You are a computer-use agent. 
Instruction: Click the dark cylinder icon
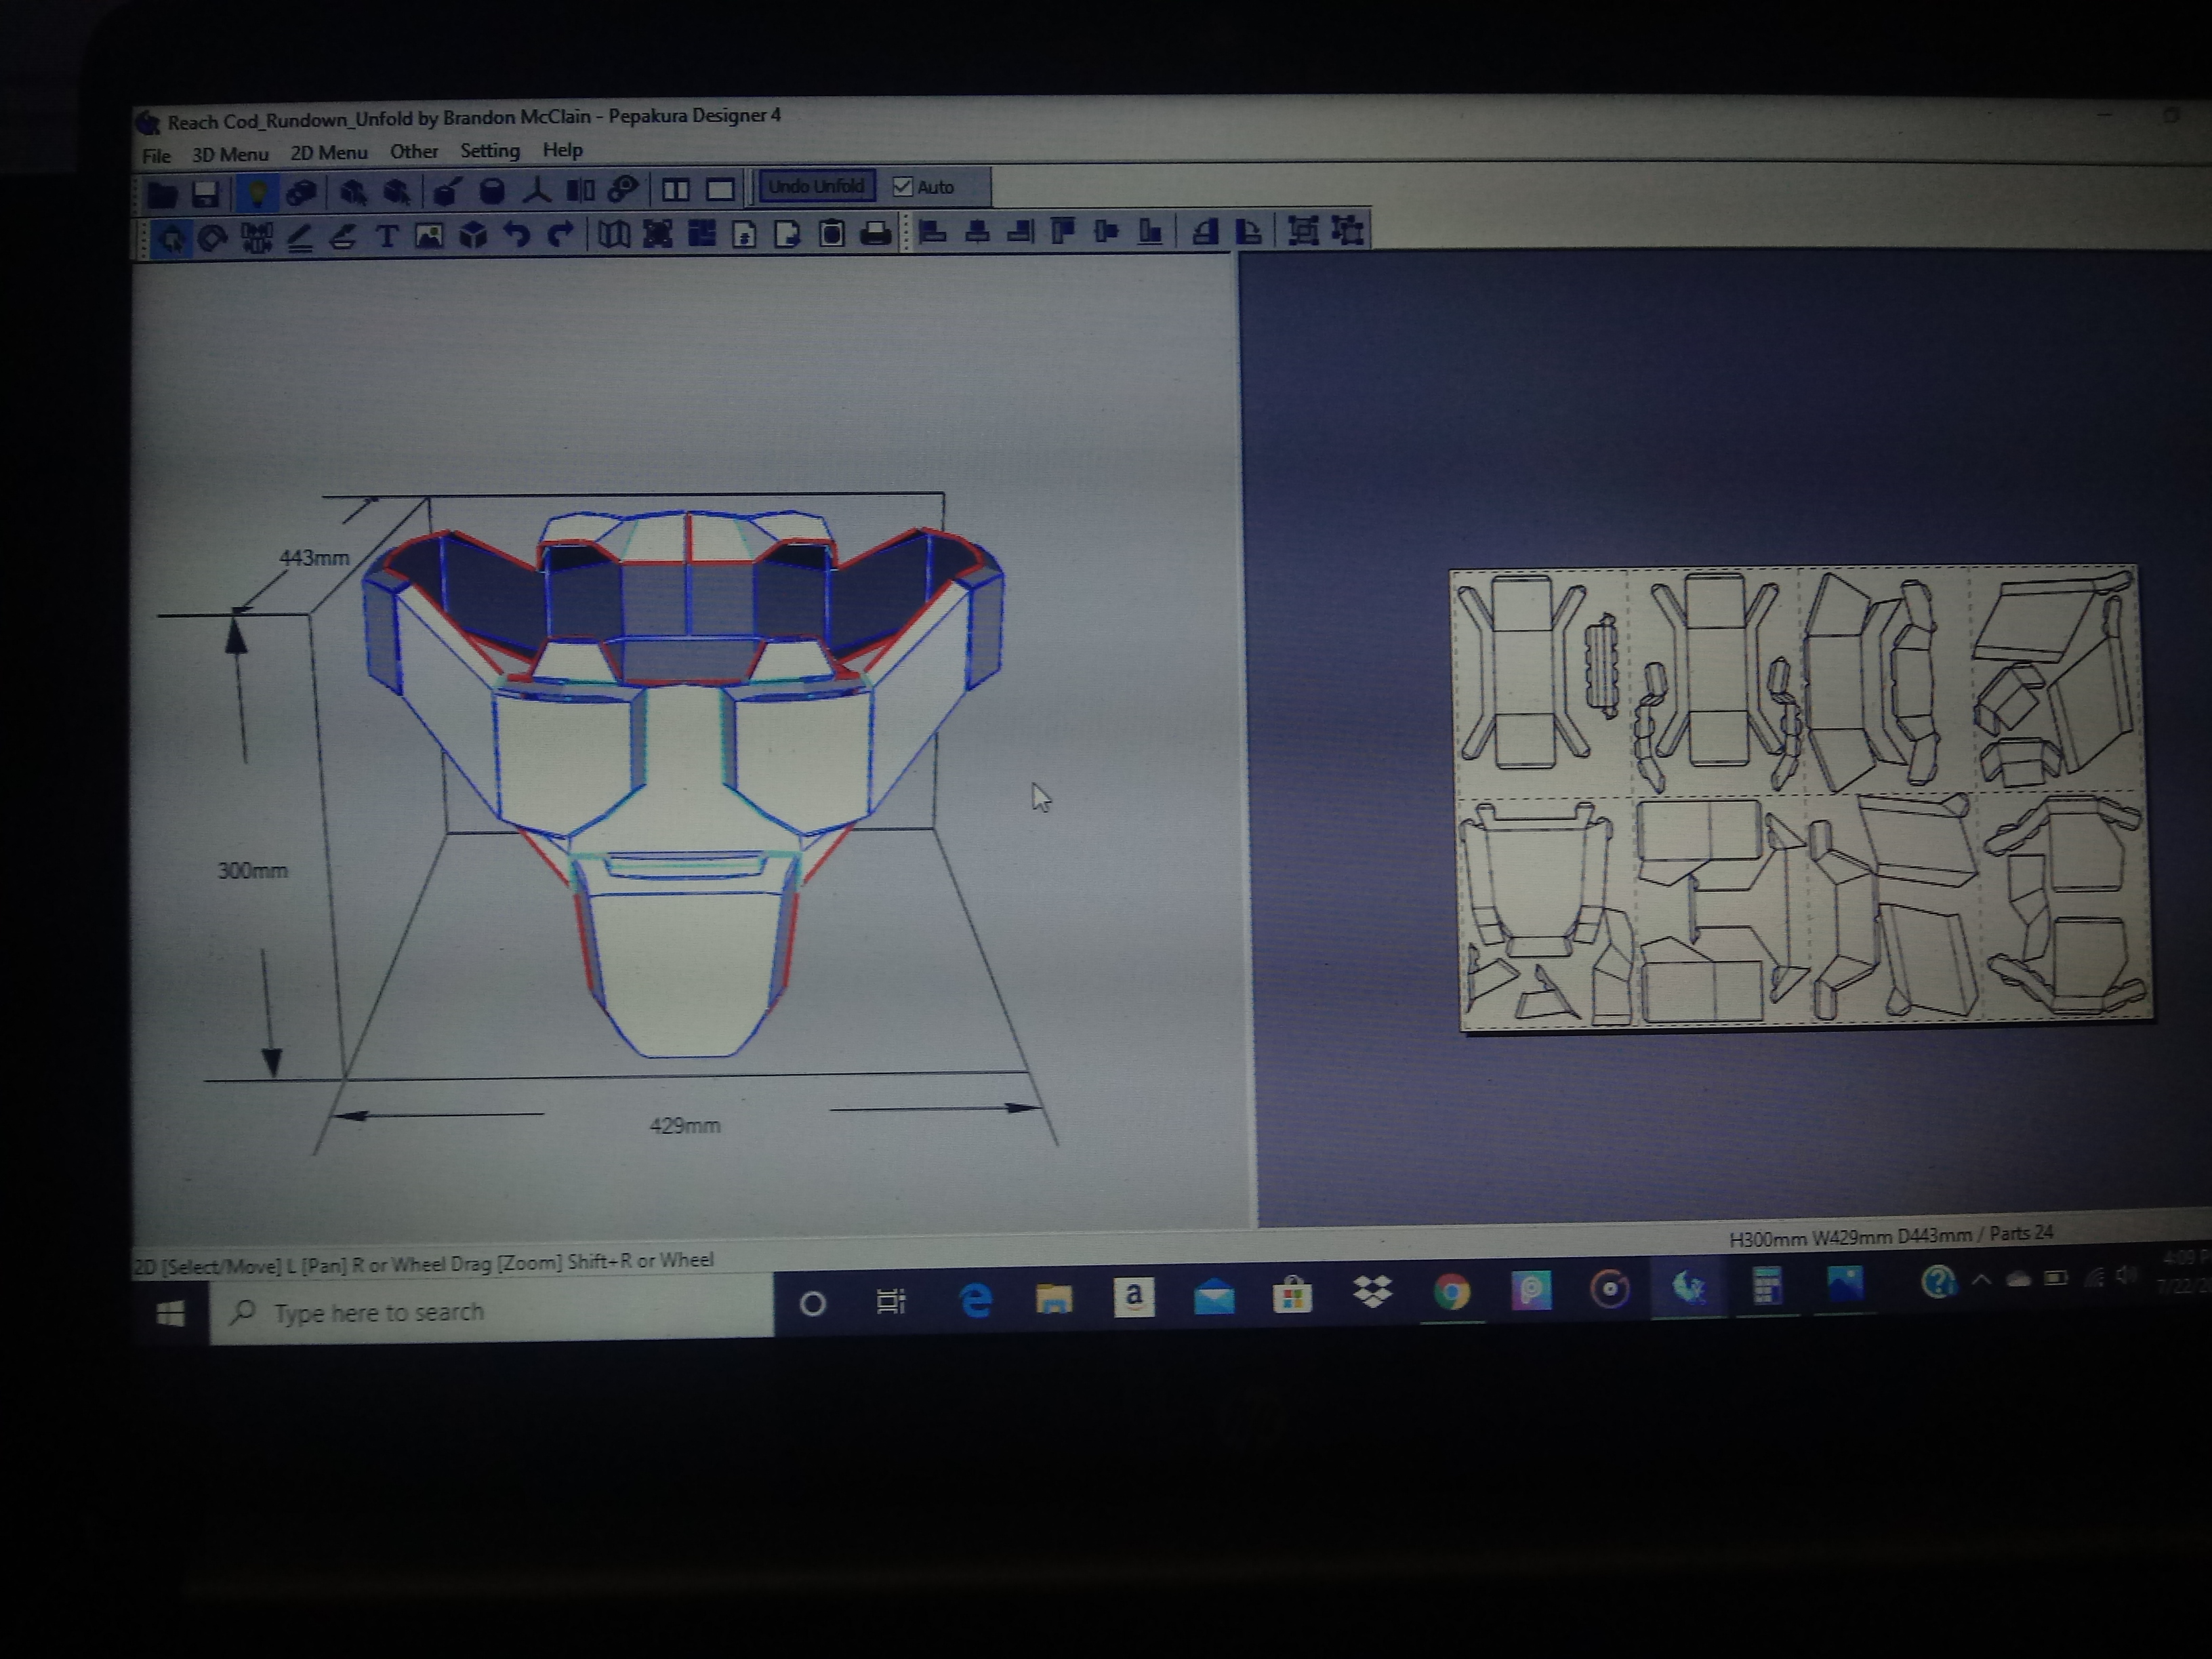[492, 191]
